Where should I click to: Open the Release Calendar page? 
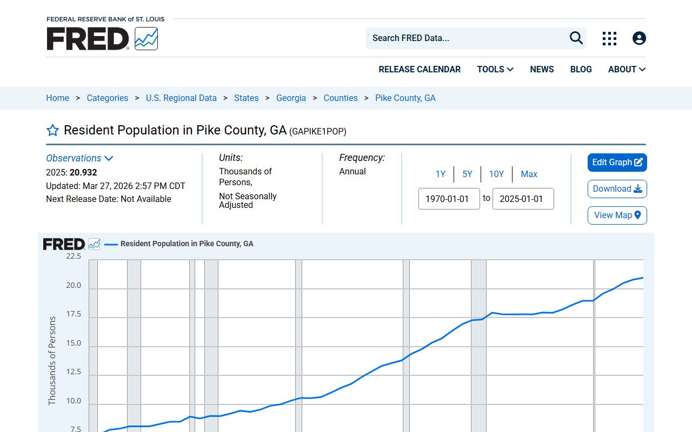[x=420, y=69]
